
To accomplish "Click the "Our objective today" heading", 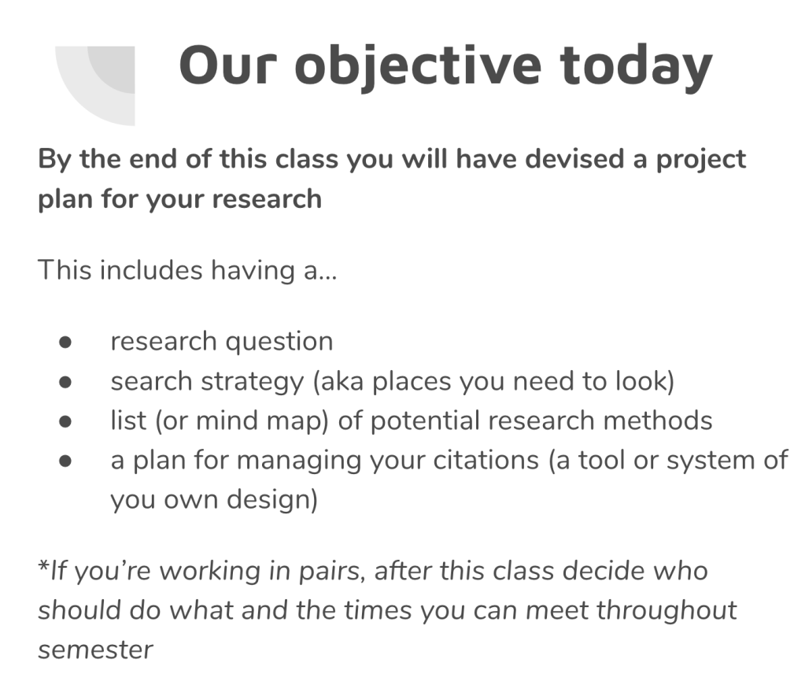I will click(x=445, y=65).
